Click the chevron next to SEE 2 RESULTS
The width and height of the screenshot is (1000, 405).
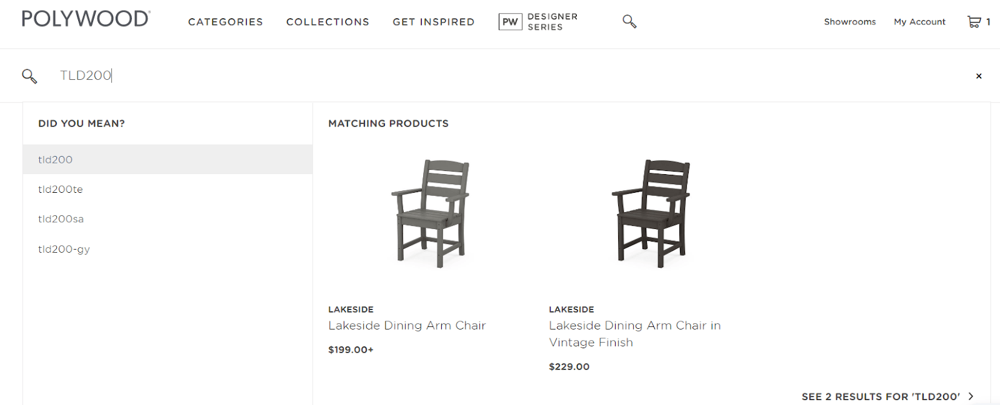click(970, 396)
